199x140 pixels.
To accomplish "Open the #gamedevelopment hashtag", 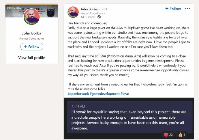I will (x=105, y=94).
